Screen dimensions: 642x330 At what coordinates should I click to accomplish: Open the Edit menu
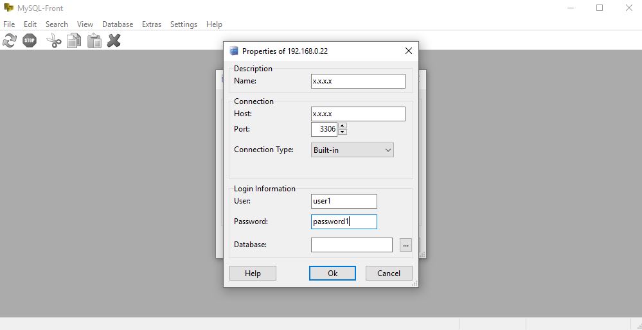pyautogui.click(x=30, y=24)
